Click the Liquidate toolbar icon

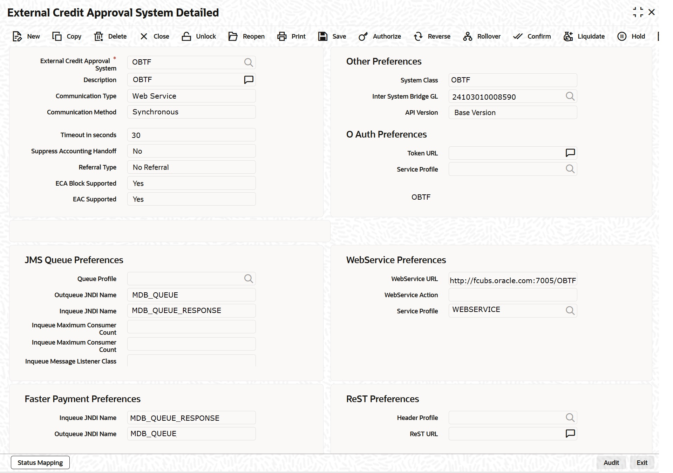coord(568,36)
